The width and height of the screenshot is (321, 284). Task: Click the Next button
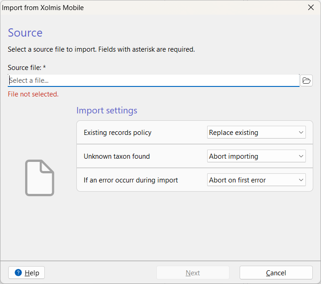pyautogui.click(x=193, y=273)
